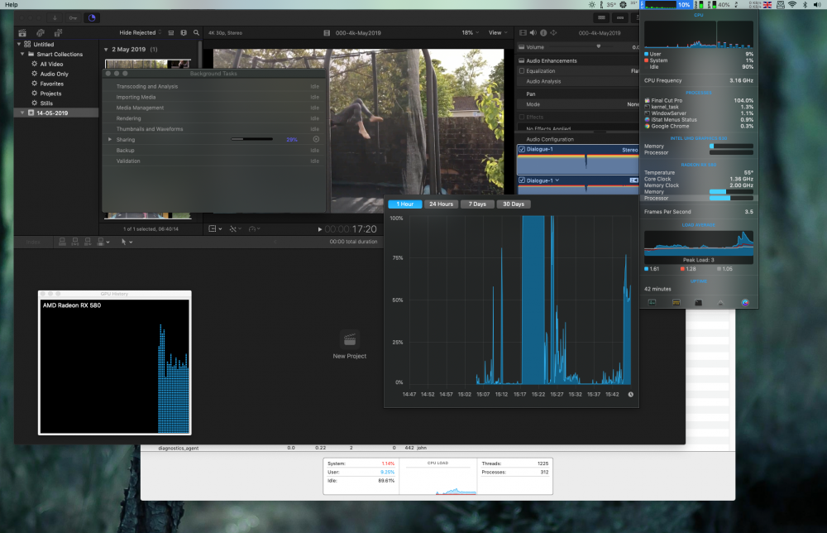Expand the Sharing task disclosure triangle
This screenshot has height=533, width=827.
110,139
